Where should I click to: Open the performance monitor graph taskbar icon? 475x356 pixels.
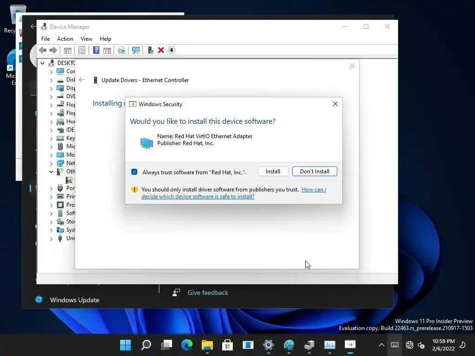330,345
